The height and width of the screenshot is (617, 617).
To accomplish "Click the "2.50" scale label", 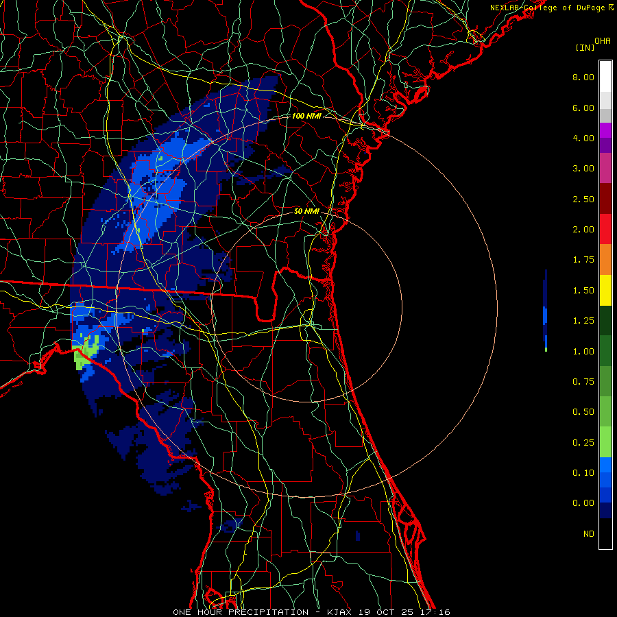I will coord(583,199).
